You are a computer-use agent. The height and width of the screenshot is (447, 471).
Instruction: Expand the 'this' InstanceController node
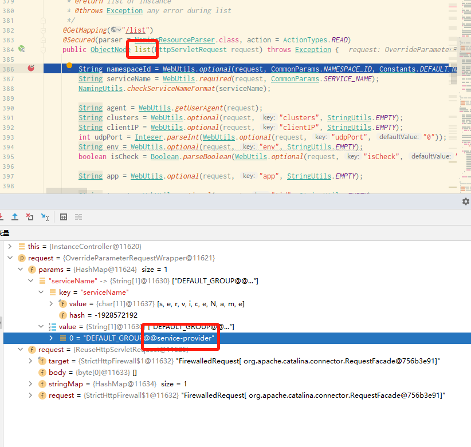coord(10,247)
